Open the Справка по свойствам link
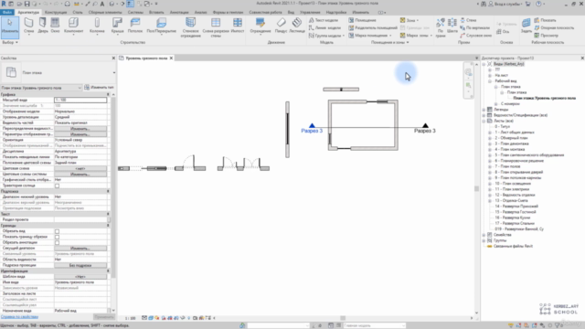Screen dimensions: 585x329 pyautogui.click(x=19, y=317)
